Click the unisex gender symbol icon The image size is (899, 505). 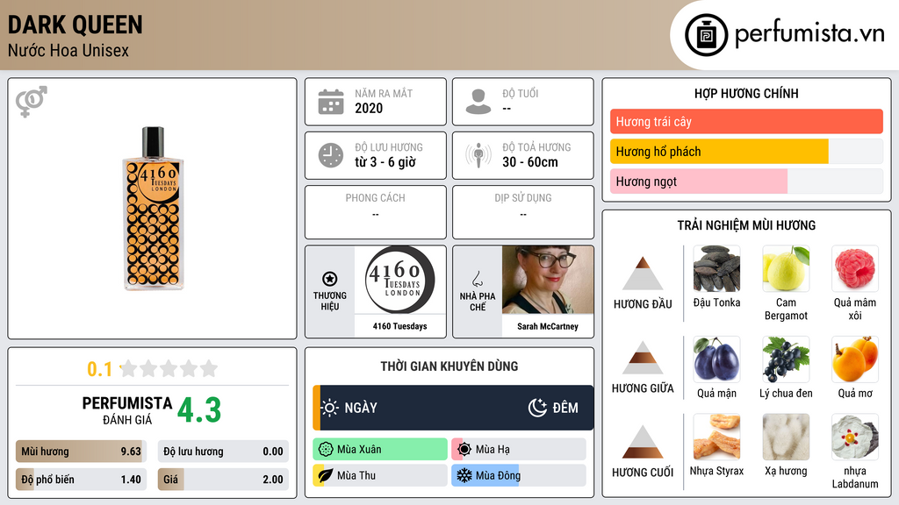31,102
